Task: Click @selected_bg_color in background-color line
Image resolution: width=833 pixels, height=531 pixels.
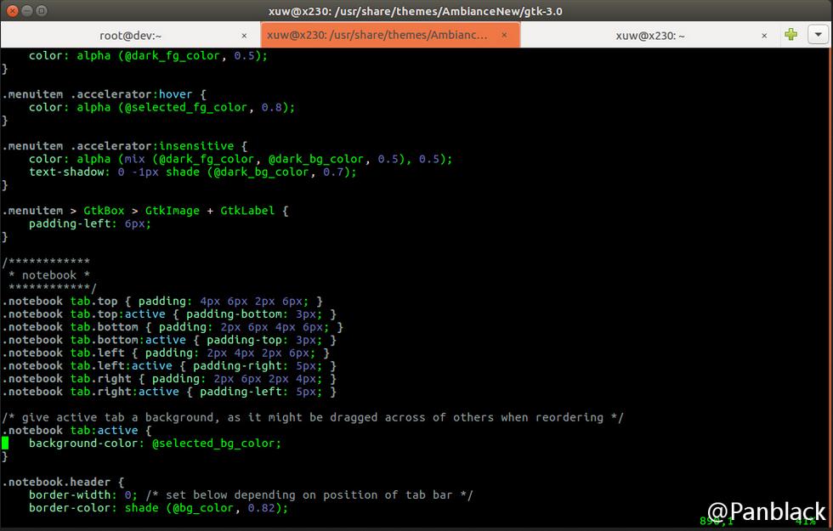Action: pos(216,443)
